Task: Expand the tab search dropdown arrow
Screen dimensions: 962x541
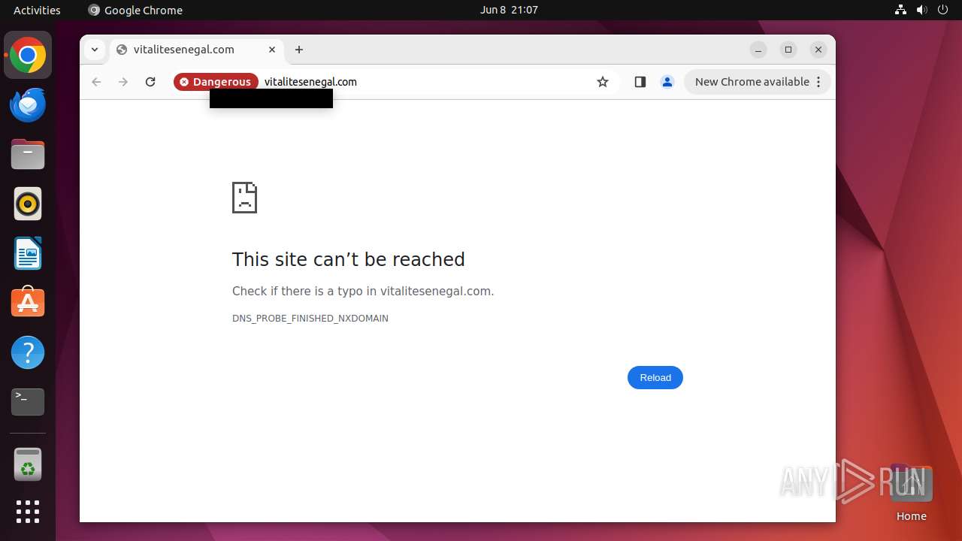Action: tap(95, 50)
